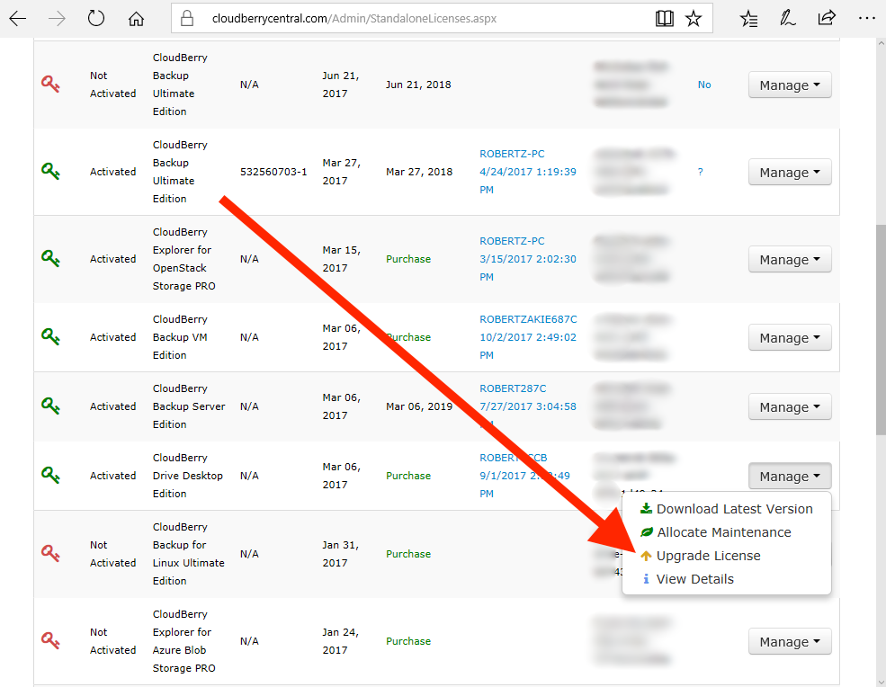The image size is (886, 687).
Task: Click the web notes pen icon
Action: (x=787, y=19)
